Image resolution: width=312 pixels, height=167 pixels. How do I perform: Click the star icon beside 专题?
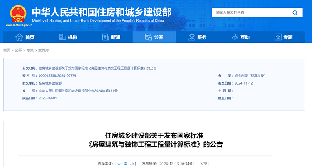[278, 37]
